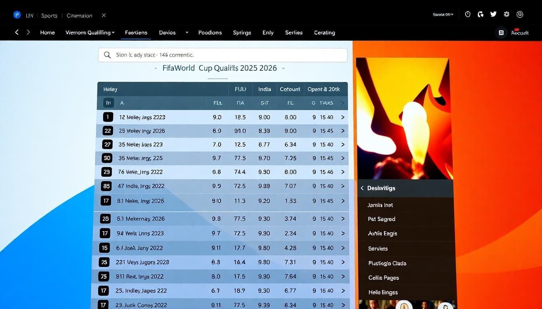Image resolution: width=542 pixels, height=309 pixels.
Task: Go back with the left arrow
Action: tap(17, 32)
